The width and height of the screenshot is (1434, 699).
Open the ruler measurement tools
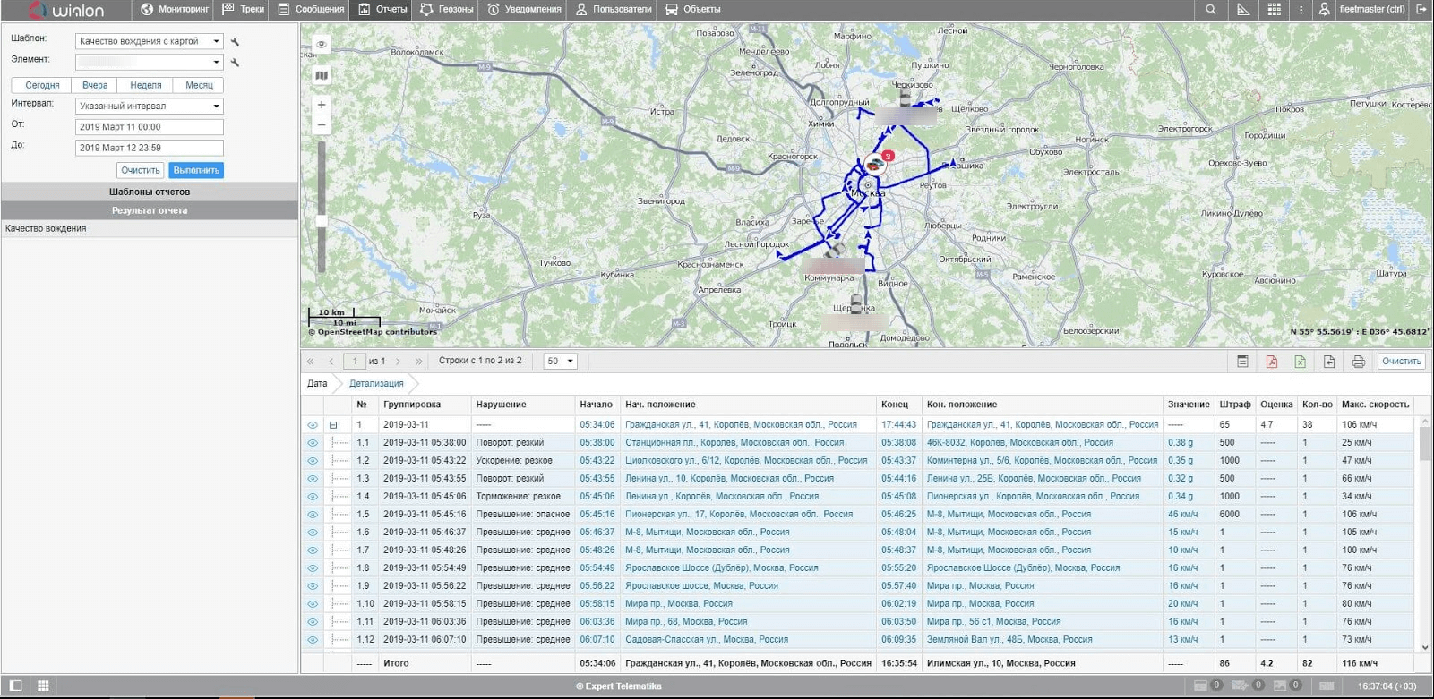point(1243,10)
